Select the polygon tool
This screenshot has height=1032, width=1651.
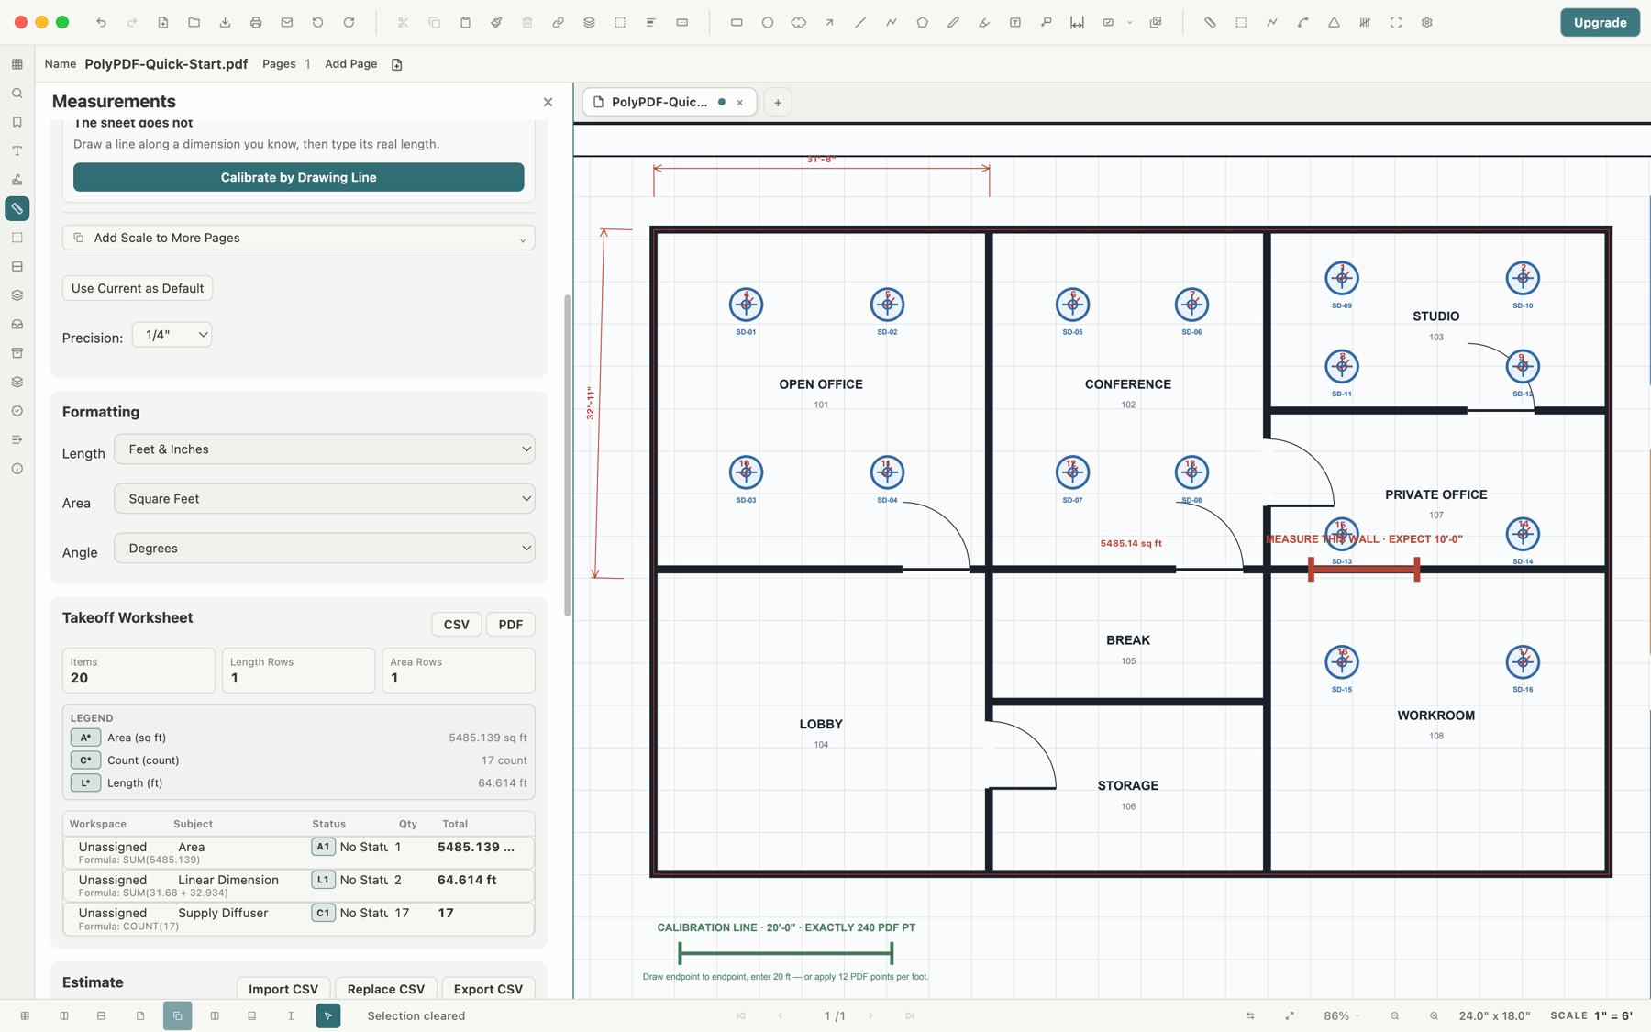(x=923, y=22)
